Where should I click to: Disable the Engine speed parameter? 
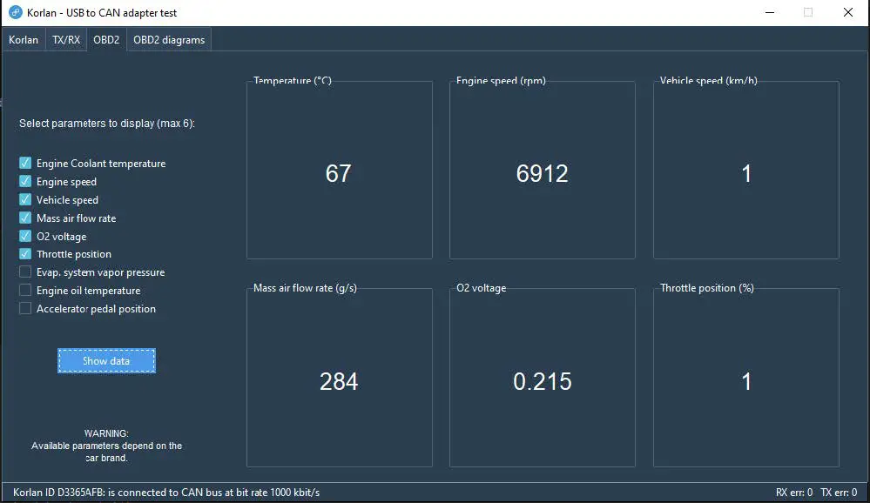tap(25, 182)
